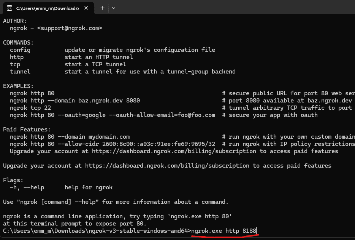This screenshot has width=355, height=240.
Task: Click the AUTHOR section heading
Action: pos(15,21)
